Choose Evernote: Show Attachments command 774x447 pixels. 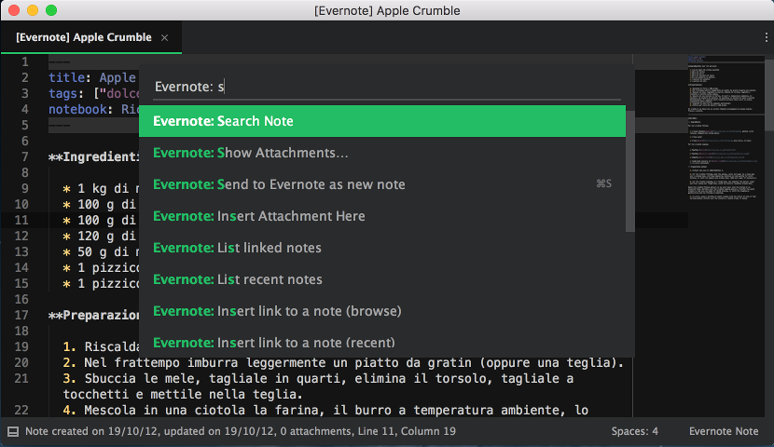click(x=382, y=153)
